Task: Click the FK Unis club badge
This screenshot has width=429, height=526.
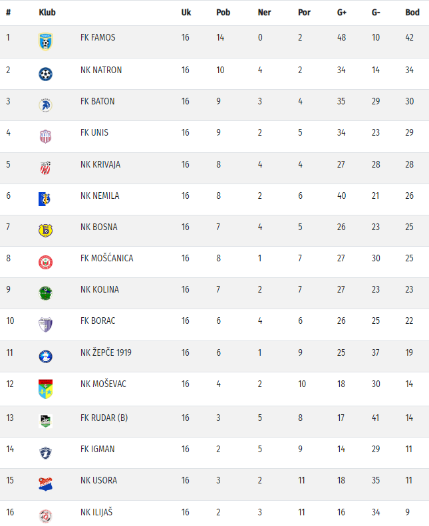Action: (x=45, y=136)
